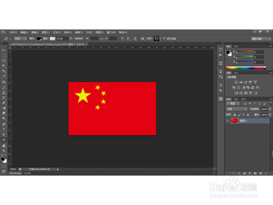Select the Custom Shape tool in toolbox
The image size is (273, 205).
pyautogui.click(x=4, y=140)
